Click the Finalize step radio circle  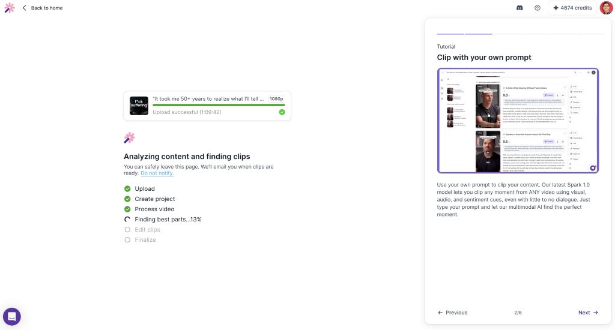(x=127, y=240)
